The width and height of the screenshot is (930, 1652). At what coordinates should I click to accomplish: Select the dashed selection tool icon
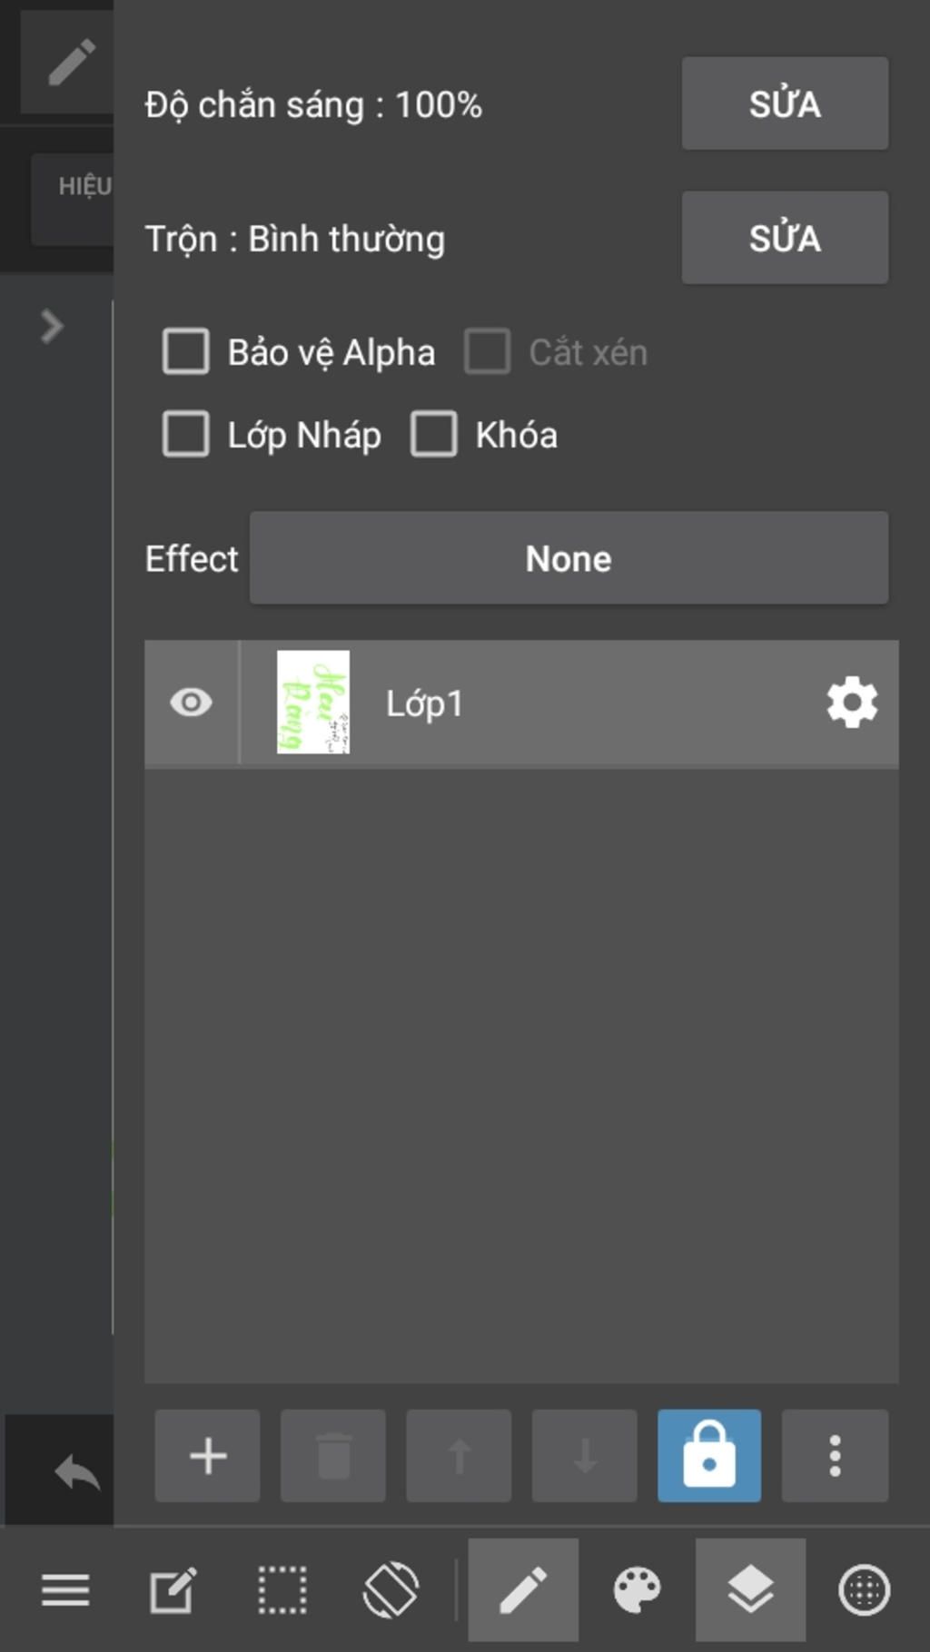[282, 1590]
